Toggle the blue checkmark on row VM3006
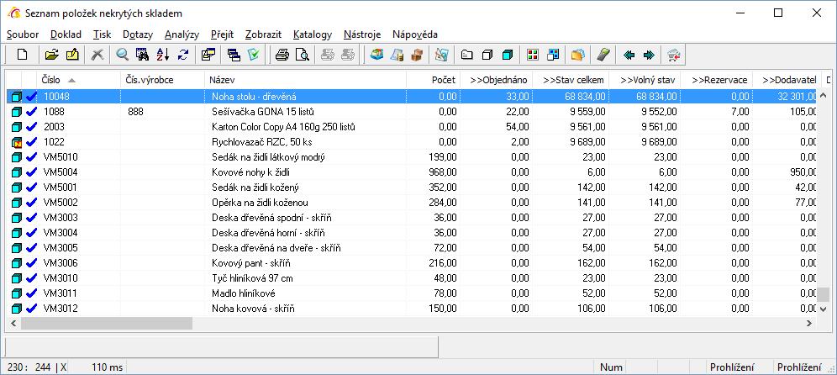Screen dimensions: 837x375 (31, 263)
